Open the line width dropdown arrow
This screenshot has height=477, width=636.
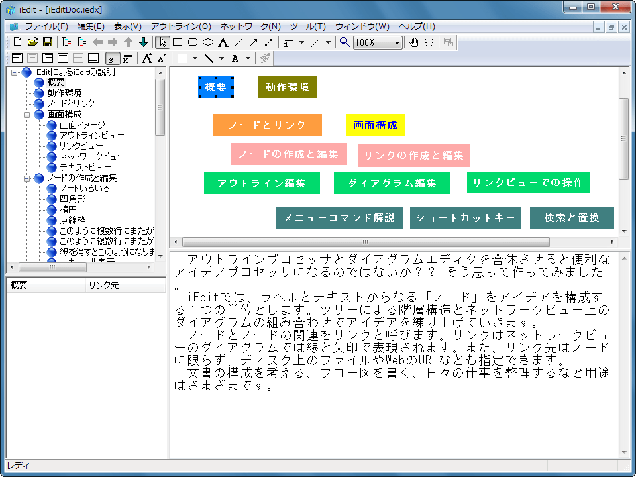pos(301,42)
